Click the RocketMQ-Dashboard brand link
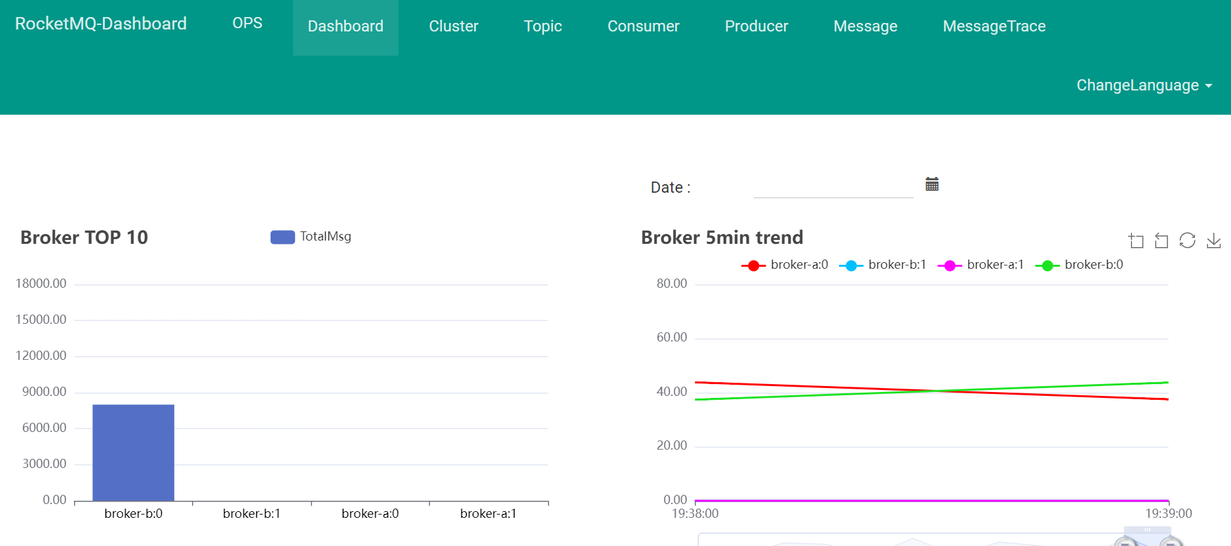Image resolution: width=1231 pixels, height=546 pixels. 101,24
